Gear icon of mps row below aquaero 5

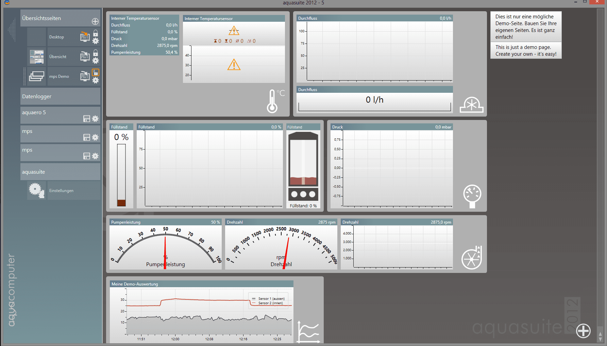(95, 137)
